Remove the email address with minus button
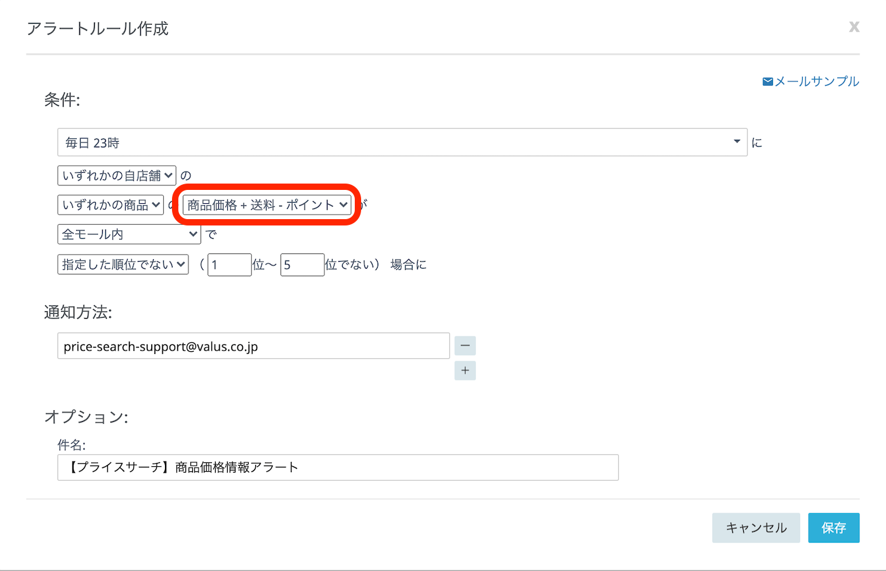The height and width of the screenshot is (571, 886). (465, 346)
